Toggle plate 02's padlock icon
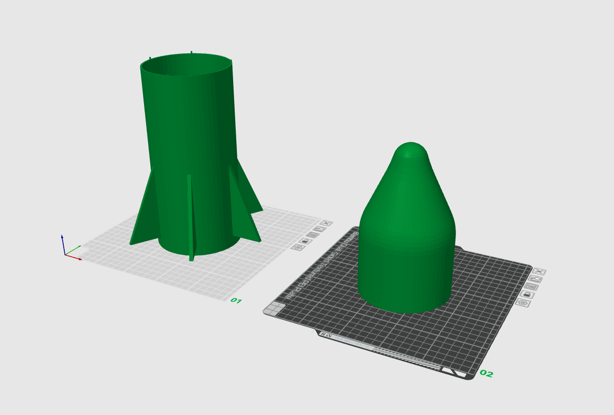This screenshot has height=415, width=614. (527, 294)
